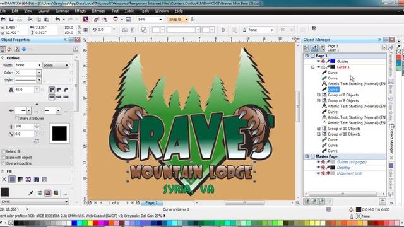This screenshot has width=404, height=227.
Task: Click the Save disk icon
Action: [x=11, y=20]
